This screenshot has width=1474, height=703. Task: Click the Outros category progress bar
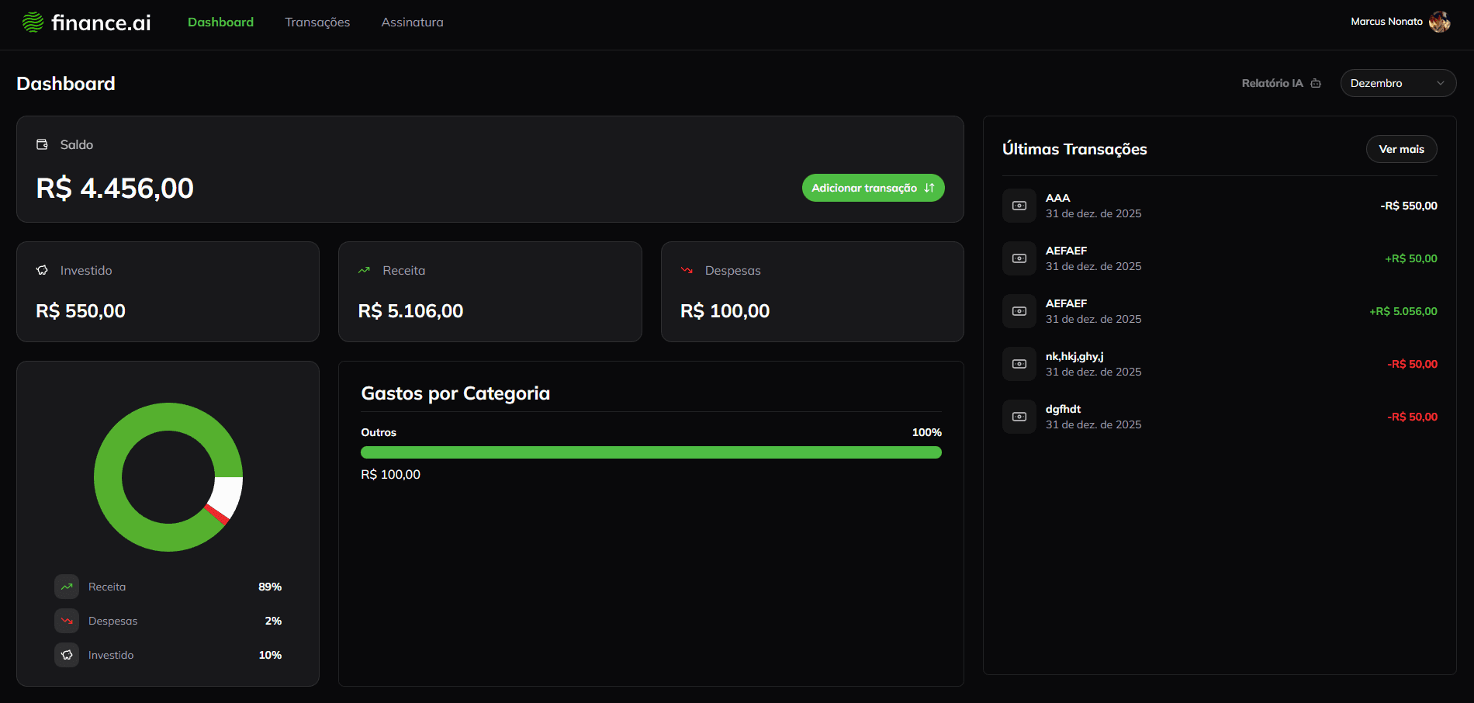tap(651, 452)
